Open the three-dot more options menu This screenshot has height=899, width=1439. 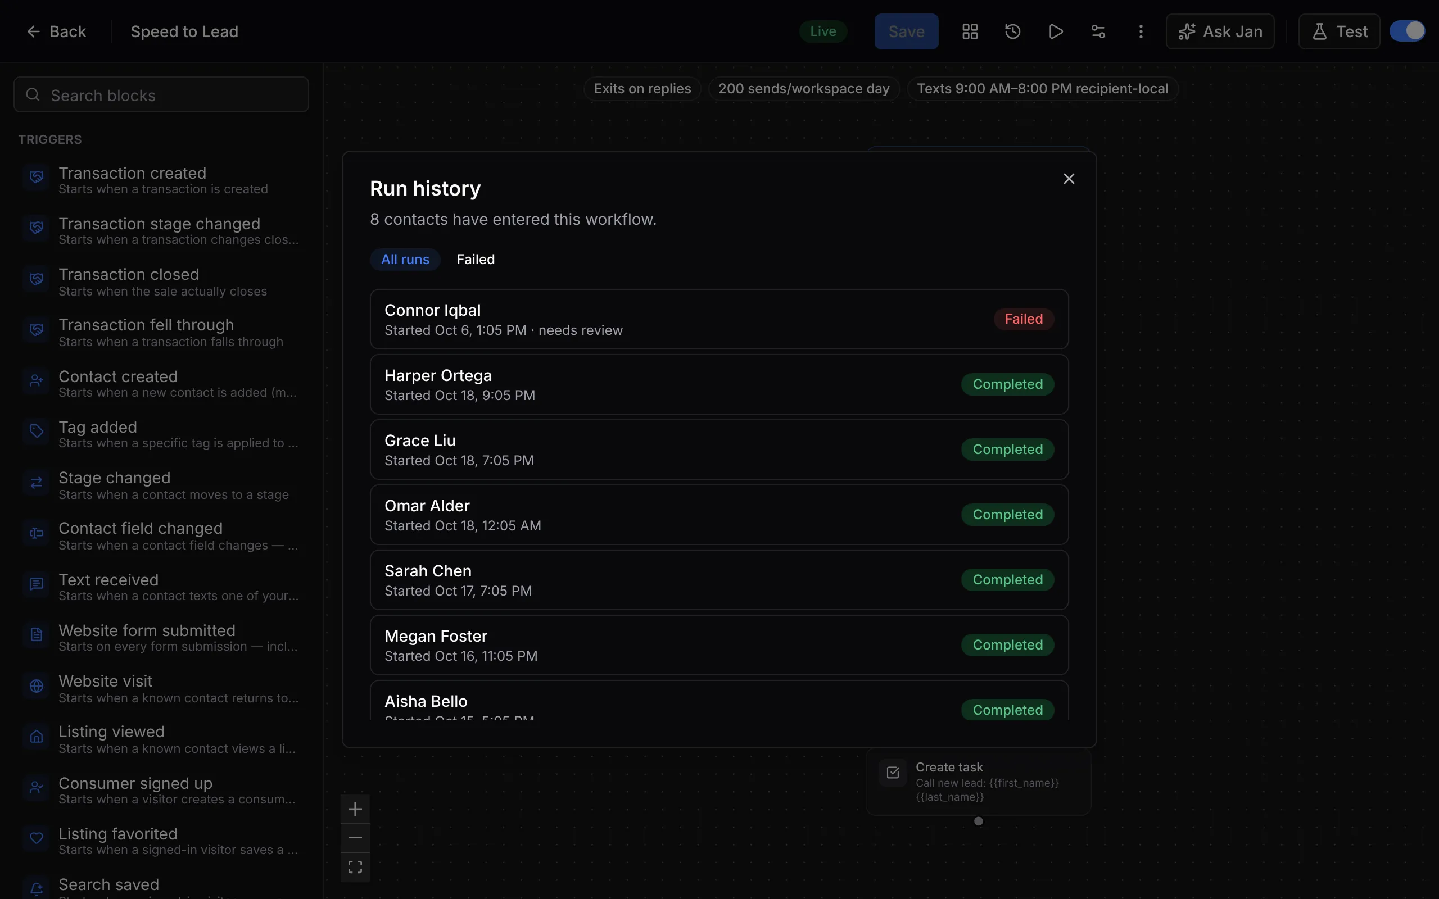[1141, 31]
